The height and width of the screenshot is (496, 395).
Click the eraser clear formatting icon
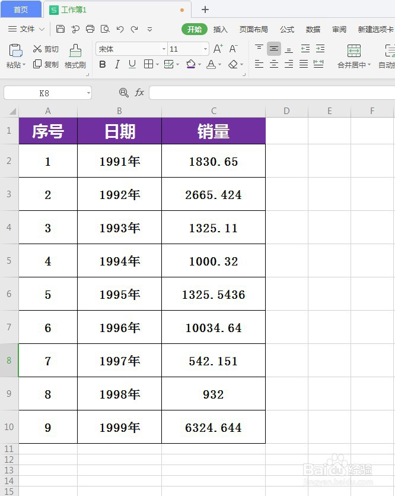[x=233, y=65]
